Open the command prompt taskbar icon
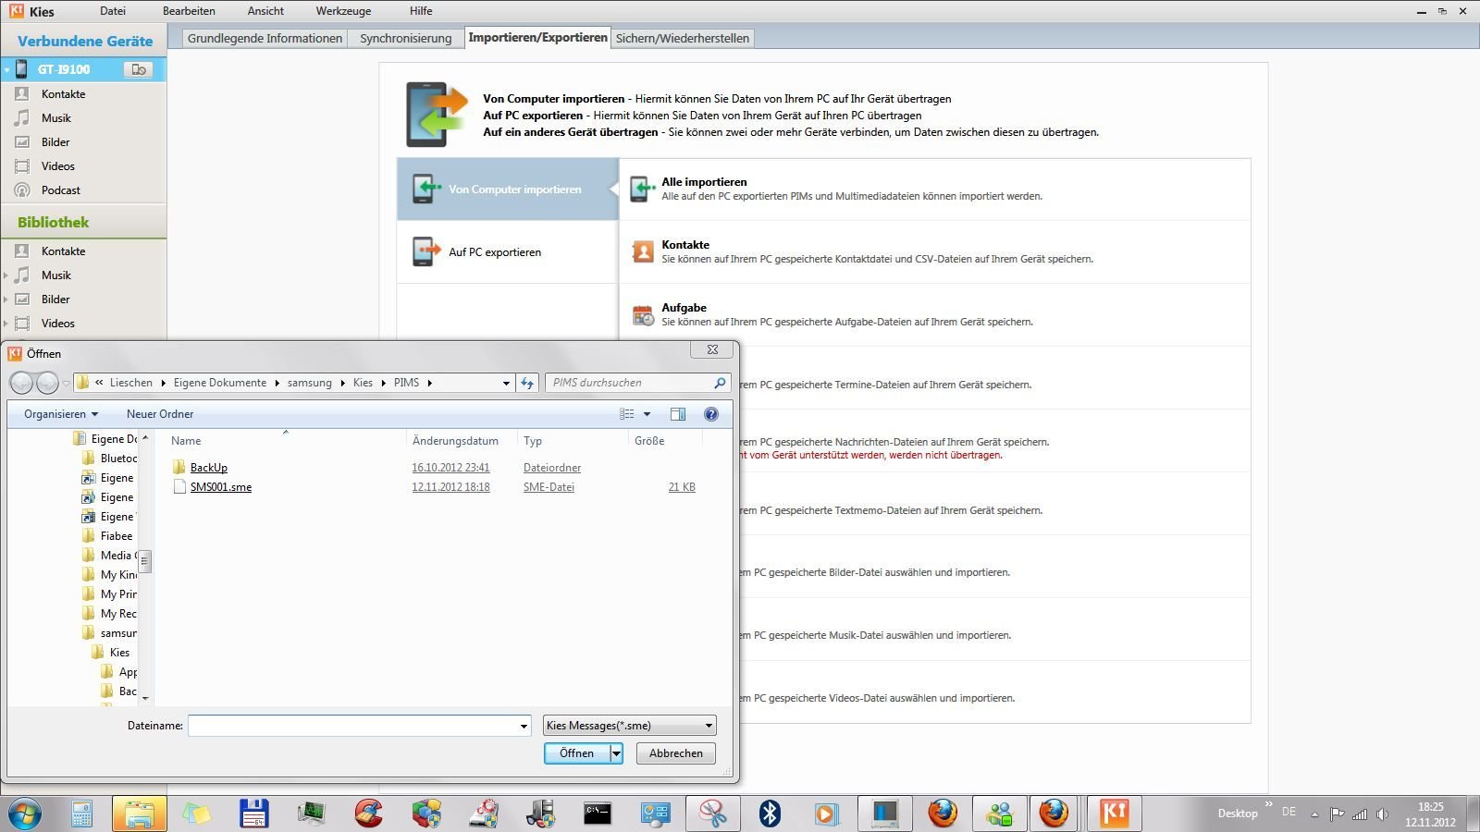1480x832 pixels. point(598,814)
